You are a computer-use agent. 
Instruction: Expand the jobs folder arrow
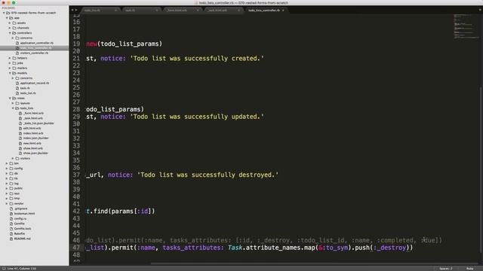10,63
